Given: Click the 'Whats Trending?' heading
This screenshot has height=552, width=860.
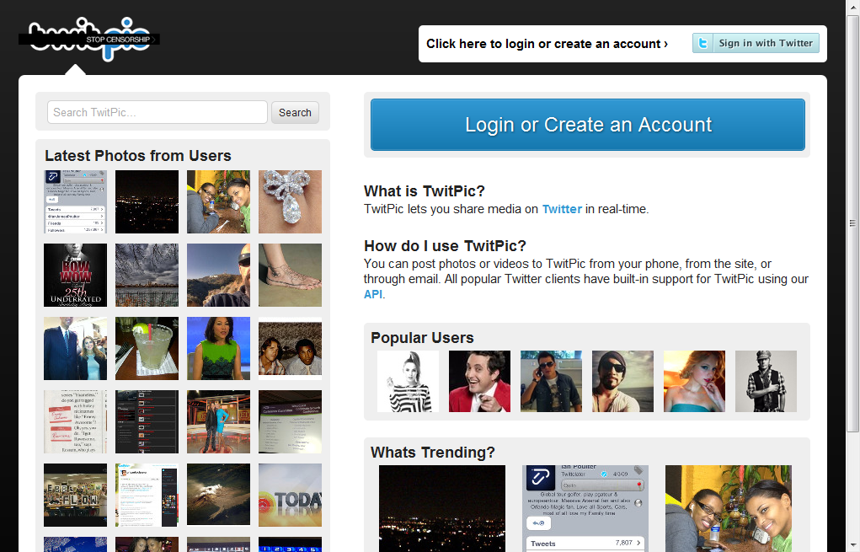Looking at the screenshot, I should point(433,453).
